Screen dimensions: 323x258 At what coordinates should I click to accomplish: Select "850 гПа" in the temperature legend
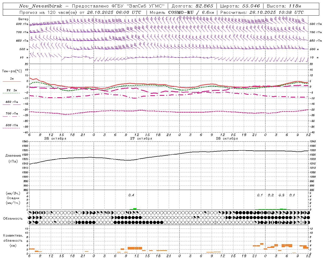pyautogui.click(x=12, y=102)
